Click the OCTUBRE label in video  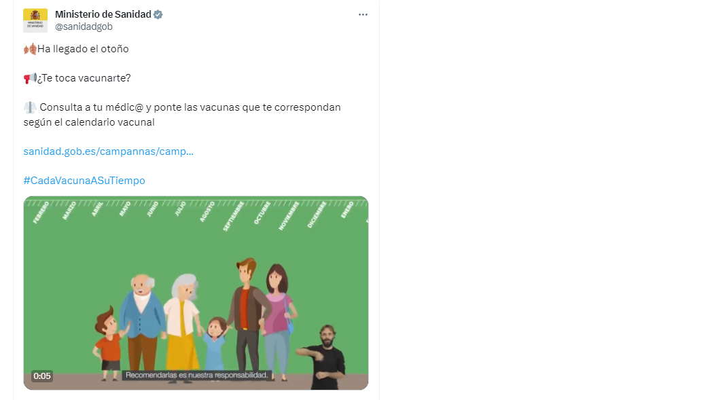coord(262,213)
